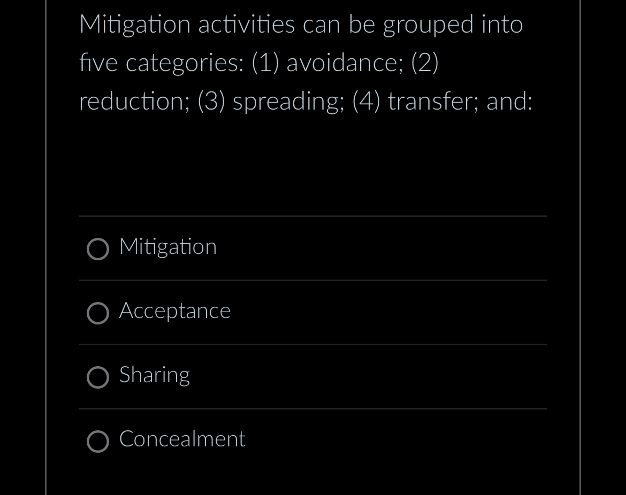The image size is (626, 495).
Task: Click the Concealment answer label
Action: [x=182, y=439]
